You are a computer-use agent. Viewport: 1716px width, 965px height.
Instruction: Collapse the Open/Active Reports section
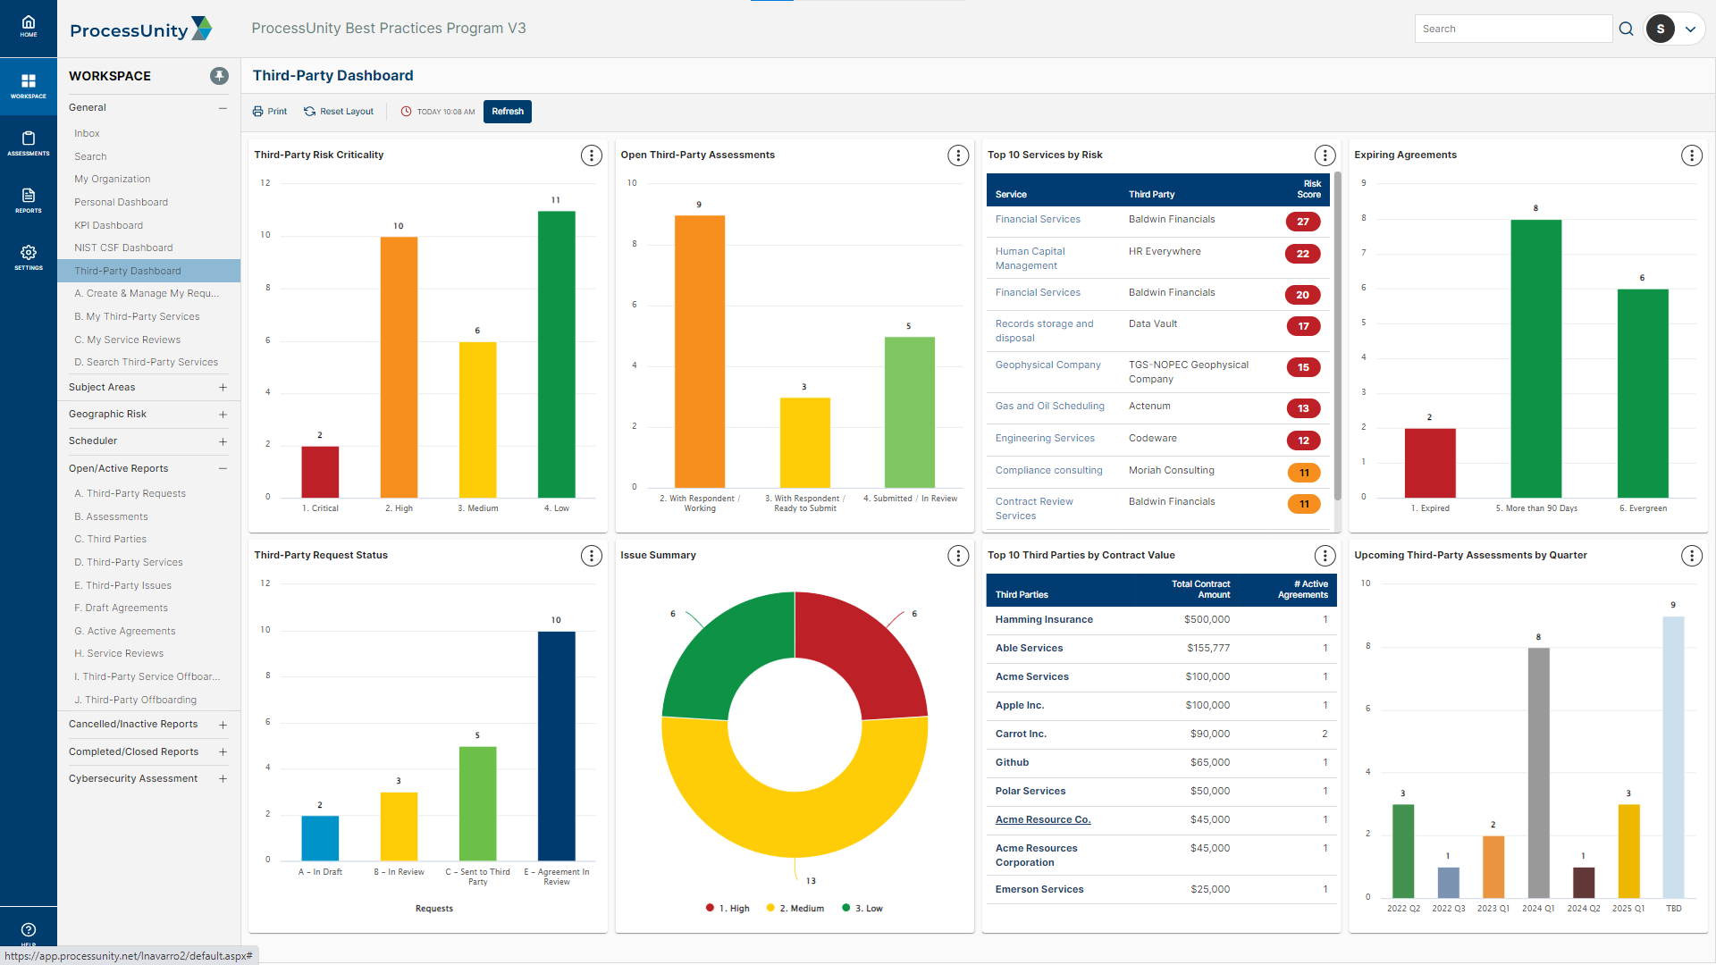pyautogui.click(x=223, y=468)
